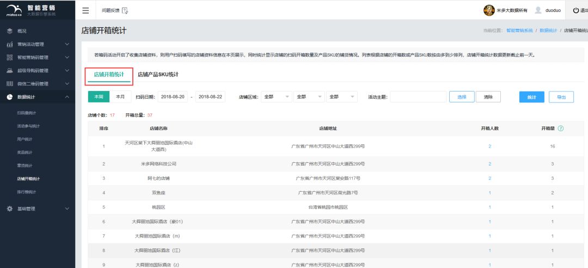Expand the 超级导购码管理 chevron
Screen dimensions: 588x268
[67, 71]
